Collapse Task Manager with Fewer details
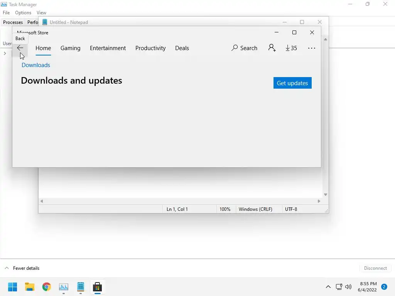The width and height of the screenshot is (395, 296). [22, 268]
